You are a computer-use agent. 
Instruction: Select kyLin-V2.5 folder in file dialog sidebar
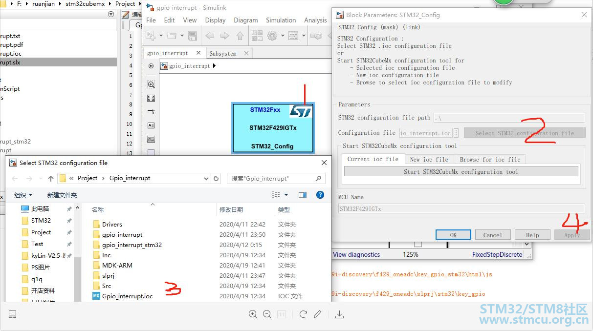tap(48, 255)
